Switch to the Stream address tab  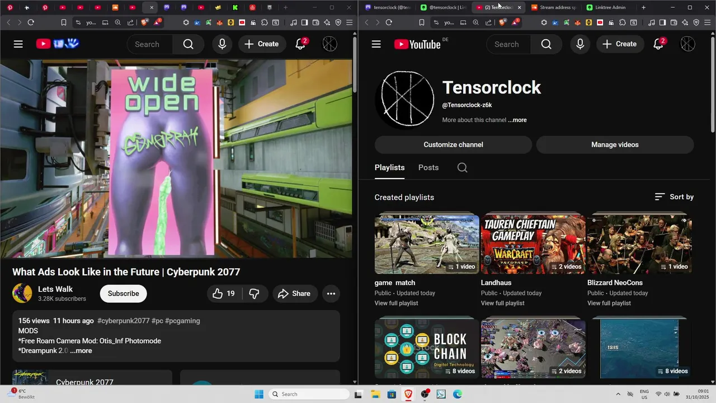click(x=554, y=7)
